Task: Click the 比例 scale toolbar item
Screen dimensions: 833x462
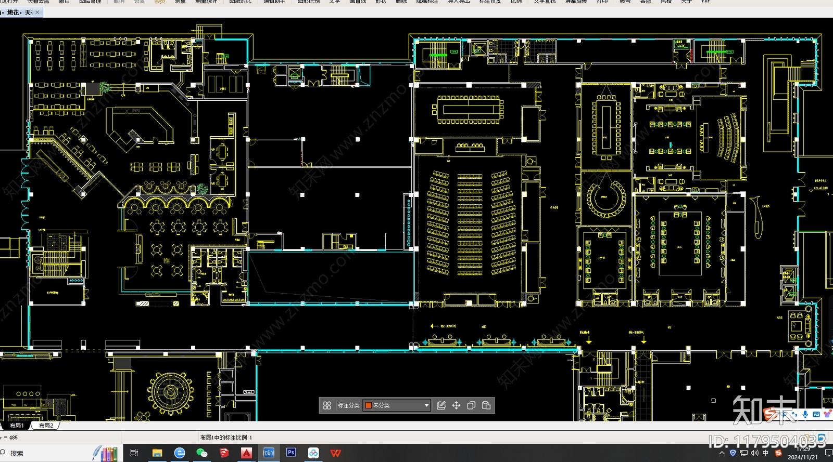Action: 516,2
